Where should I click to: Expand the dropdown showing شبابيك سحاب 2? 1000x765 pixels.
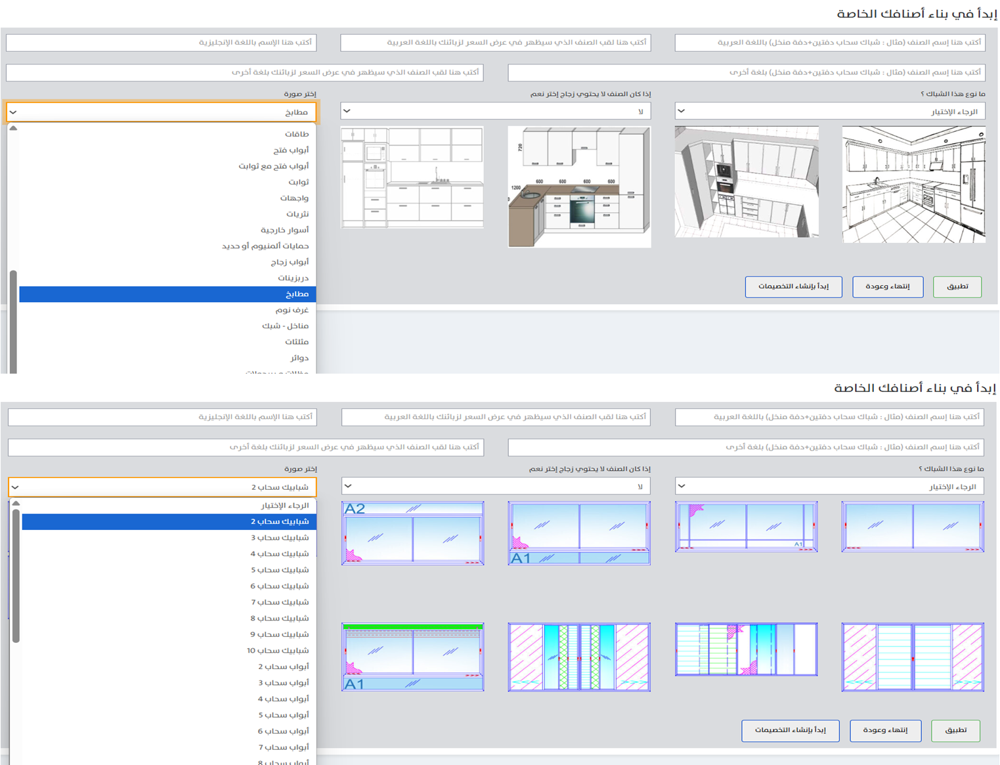[x=162, y=487]
